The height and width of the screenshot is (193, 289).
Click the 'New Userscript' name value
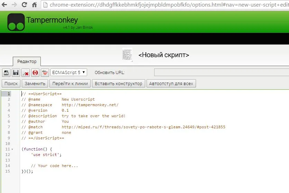pos(78,99)
